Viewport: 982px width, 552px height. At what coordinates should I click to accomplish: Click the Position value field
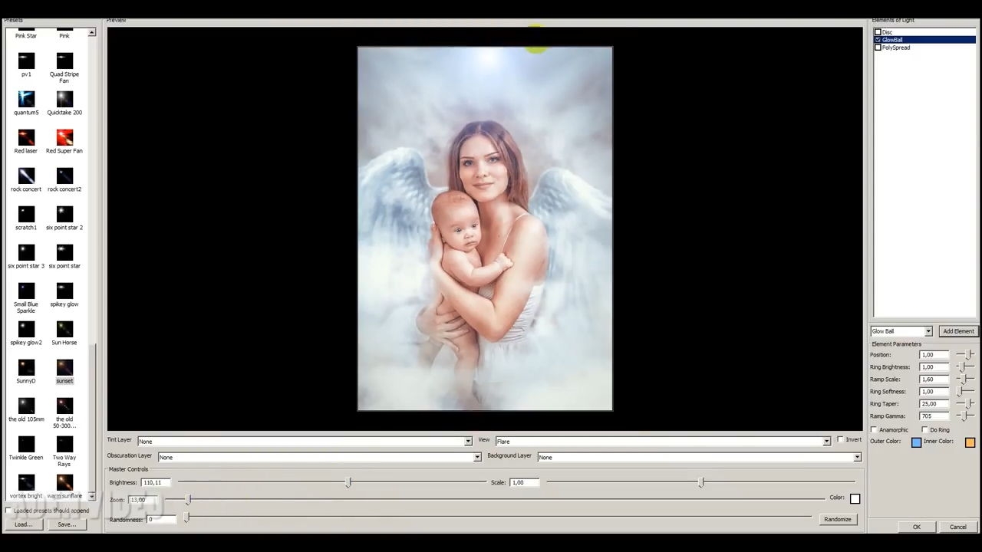point(934,355)
